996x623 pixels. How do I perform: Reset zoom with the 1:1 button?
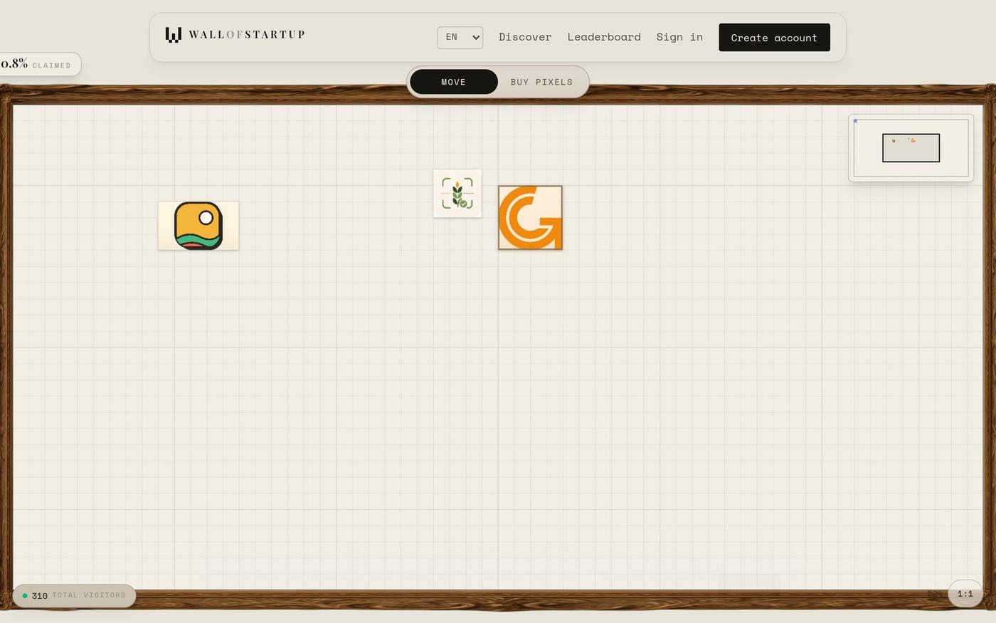pos(965,594)
